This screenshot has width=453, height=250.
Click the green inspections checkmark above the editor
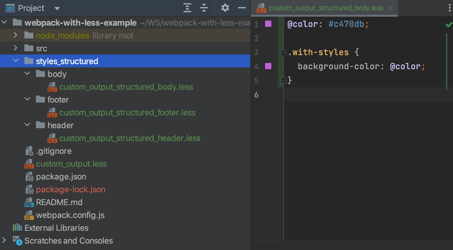(x=449, y=24)
